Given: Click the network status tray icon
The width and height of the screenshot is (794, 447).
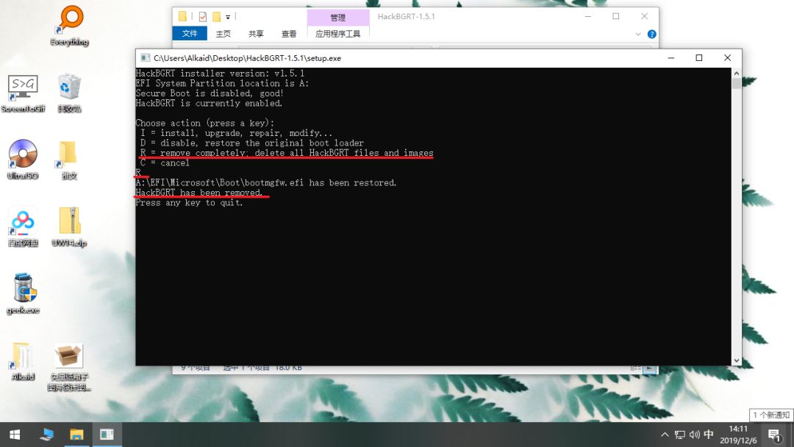Looking at the screenshot, I should [679, 435].
